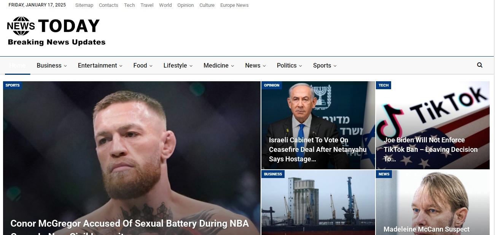Click the TECH category badge
Image resolution: width=495 pixels, height=235 pixels.
pyautogui.click(x=384, y=85)
